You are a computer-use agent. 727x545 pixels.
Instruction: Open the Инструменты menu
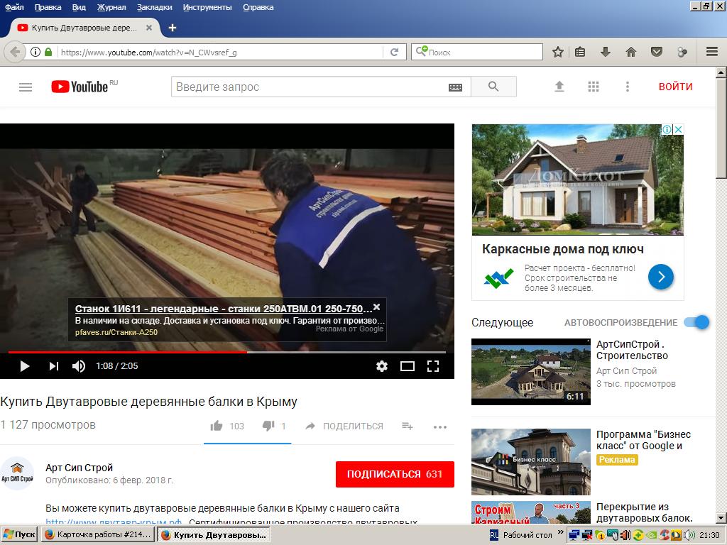[207, 7]
